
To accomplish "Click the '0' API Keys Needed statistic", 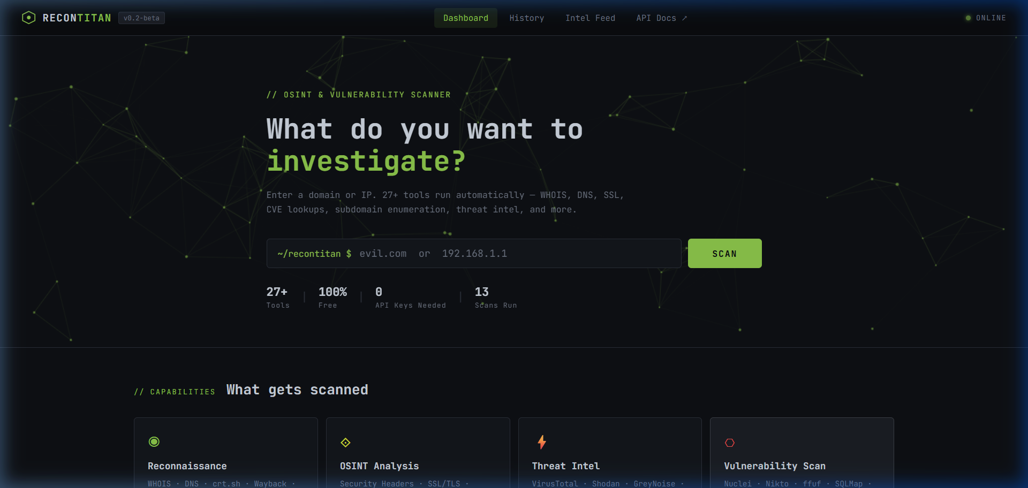I will [x=411, y=298].
